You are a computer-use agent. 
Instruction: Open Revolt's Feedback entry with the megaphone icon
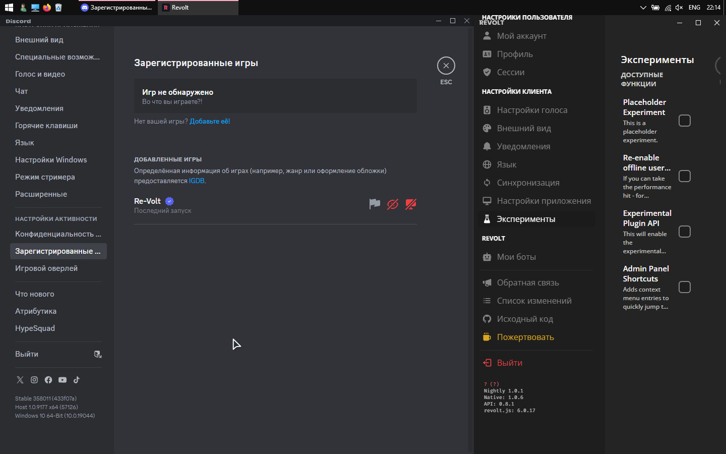pyautogui.click(x=537, y=282)
